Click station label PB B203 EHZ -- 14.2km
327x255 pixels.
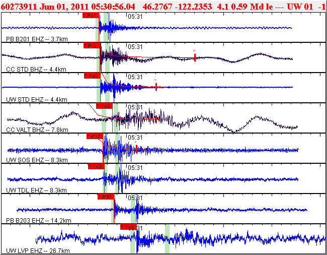[x=39, y=220]
